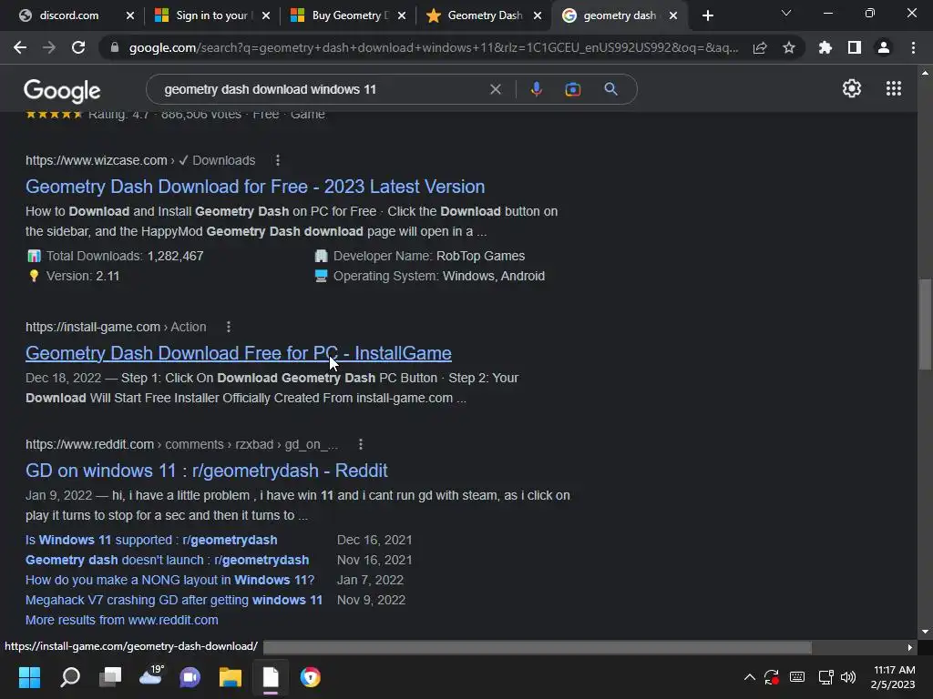Open Is Windows 11 supported link

click(x=151, y=540)
